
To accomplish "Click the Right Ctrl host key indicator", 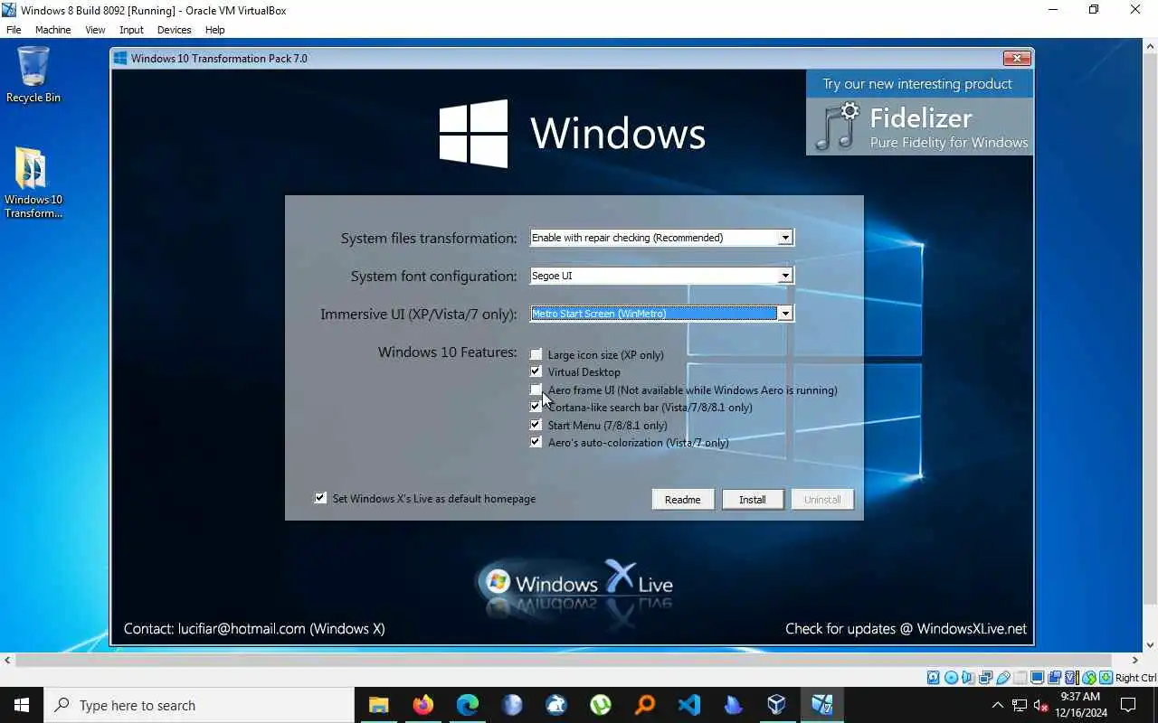I will pos(1135,678).
